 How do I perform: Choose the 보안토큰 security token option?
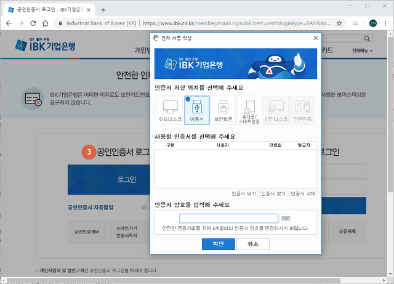click(223, 110)
